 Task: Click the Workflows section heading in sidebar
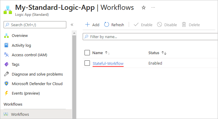tap(13, 104)
